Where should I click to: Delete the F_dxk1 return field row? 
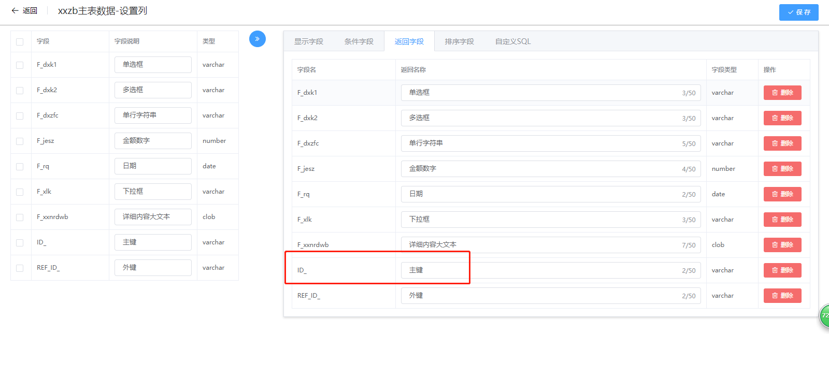pyautogui.click(x=782, y=93)
